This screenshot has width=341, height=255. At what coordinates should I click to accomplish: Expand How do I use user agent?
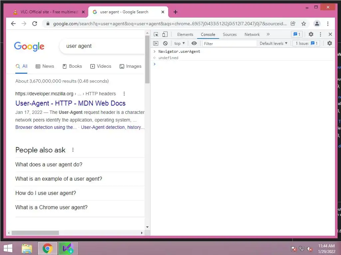coord(80,193)
